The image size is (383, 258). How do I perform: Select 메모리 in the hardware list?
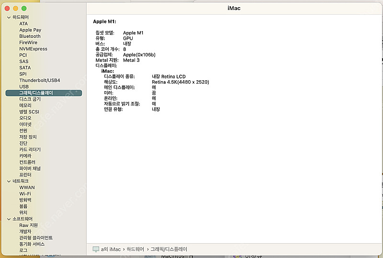(25, 105)
